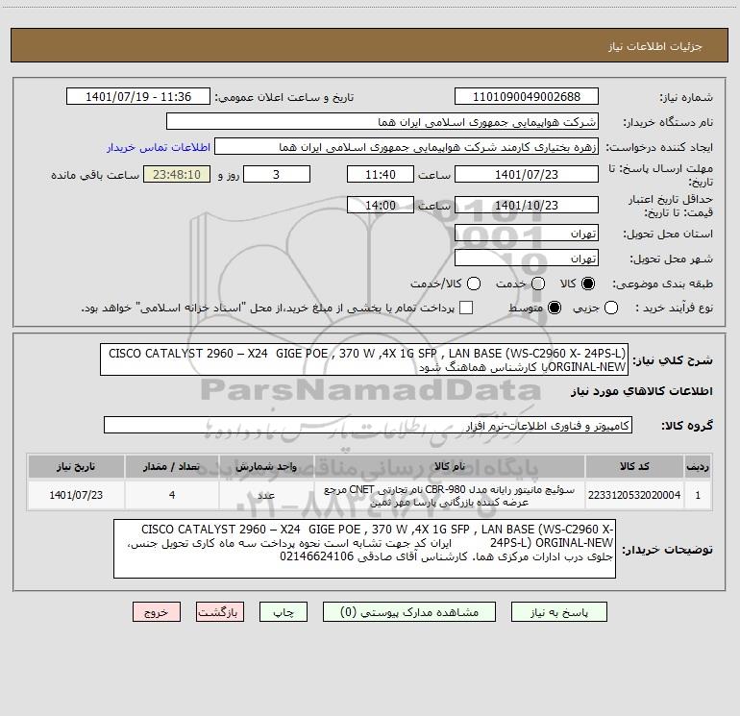Click item code 2233120532020004 cell
The width and height of the screenshot is (740, 716).
[634, 495]
